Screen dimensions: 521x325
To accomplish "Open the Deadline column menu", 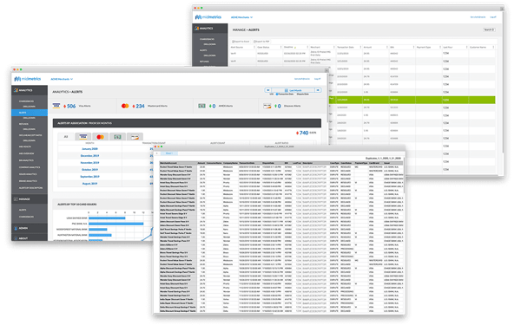I will click(307, 48).
